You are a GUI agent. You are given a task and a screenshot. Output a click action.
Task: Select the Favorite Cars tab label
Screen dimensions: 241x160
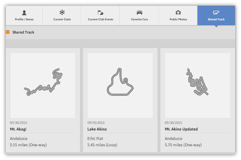[x=139, y=19]
